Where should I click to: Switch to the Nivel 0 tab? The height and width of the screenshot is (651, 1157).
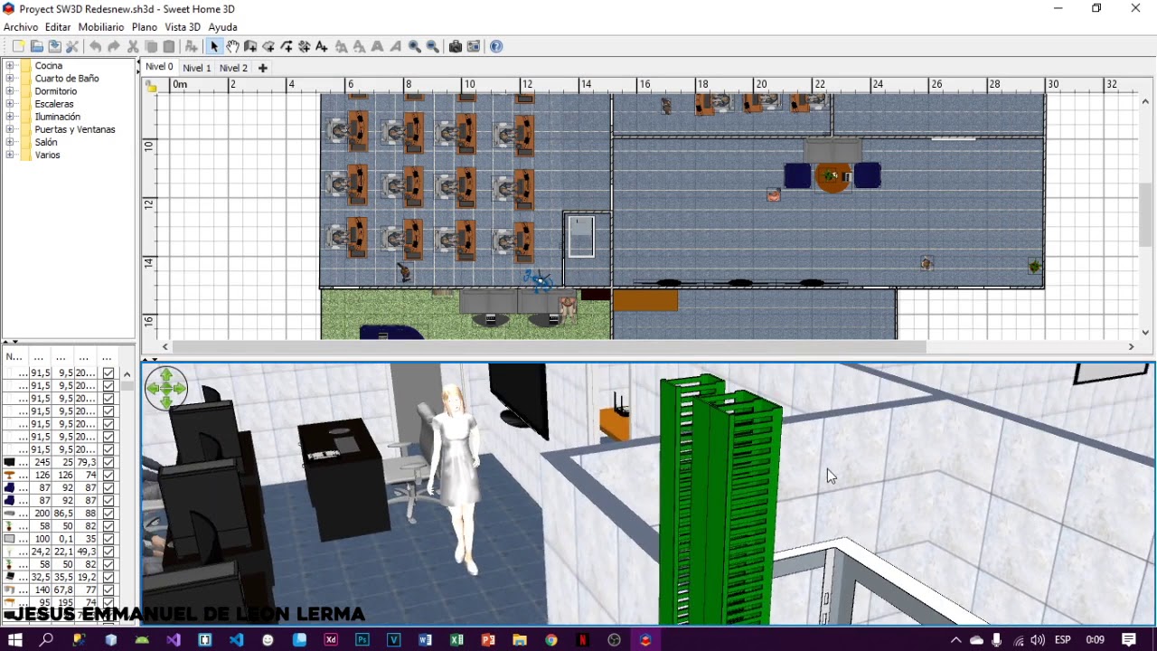click(159, 67)
